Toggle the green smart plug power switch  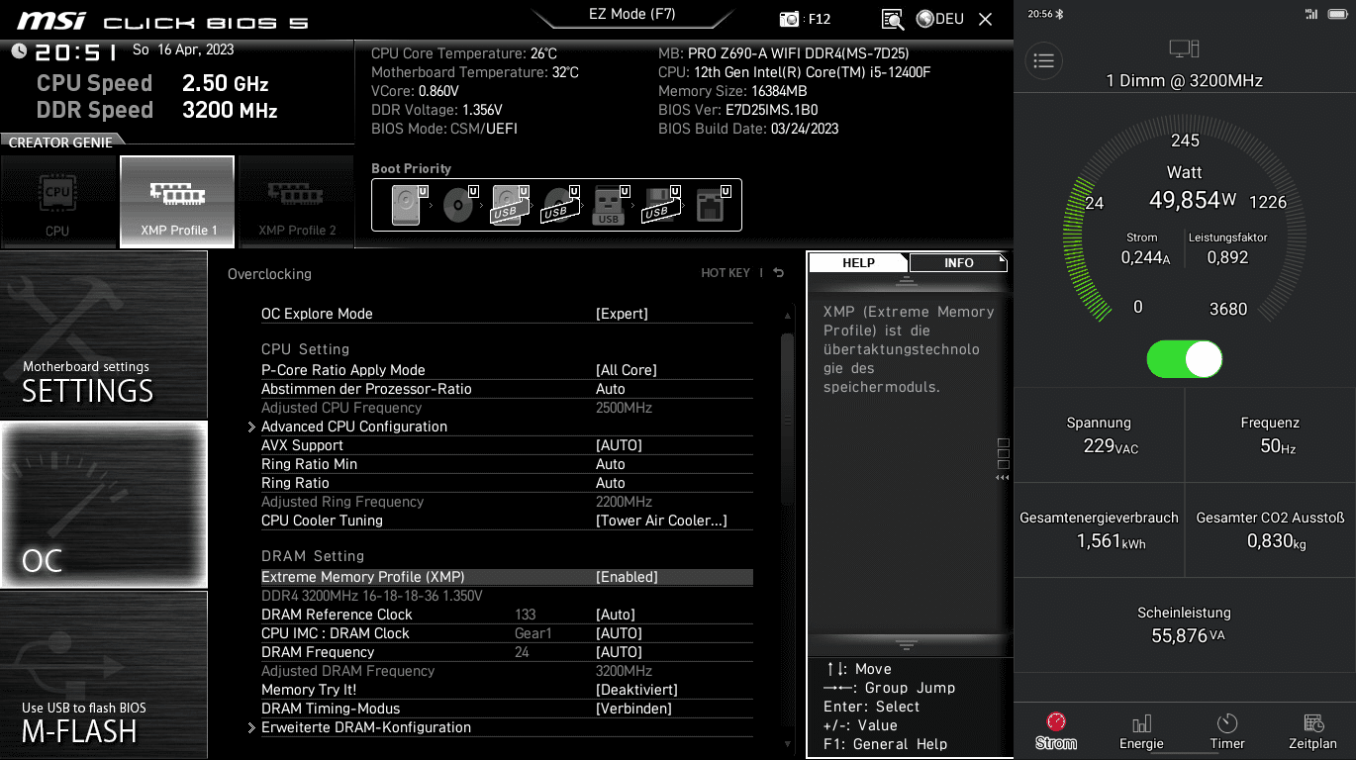tap(1185, 358)
